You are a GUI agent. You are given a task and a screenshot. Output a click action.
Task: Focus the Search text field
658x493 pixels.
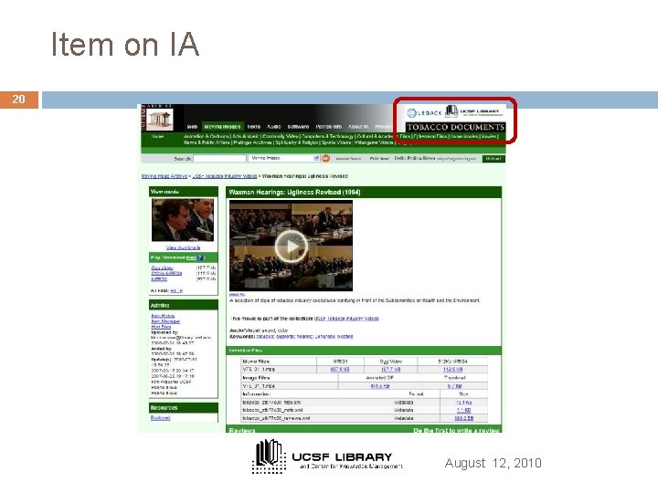[219, 159]
